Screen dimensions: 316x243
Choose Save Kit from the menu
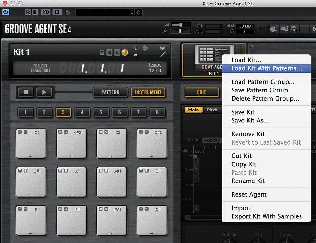[266, 112]
